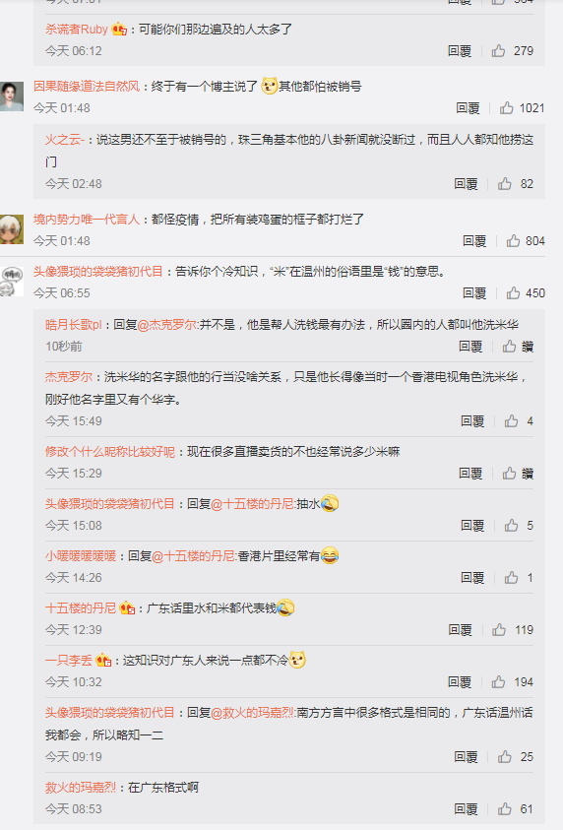This screenshot has width=563, height=830.
Task: Reply to 杀谎者Ruby's comment
Action: point(460,51)
